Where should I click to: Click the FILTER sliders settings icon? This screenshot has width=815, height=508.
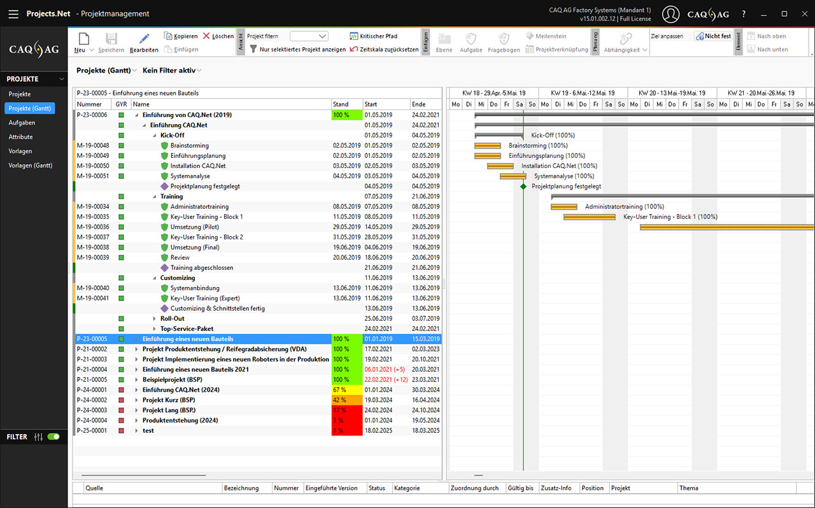[38, 437]
